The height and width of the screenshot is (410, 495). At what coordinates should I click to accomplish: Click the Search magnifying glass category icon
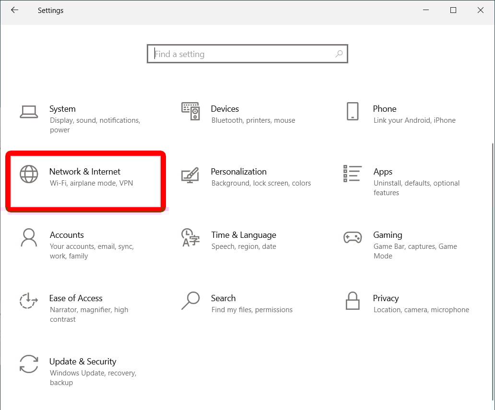point(190,301)
